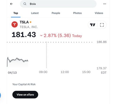This screenshot has width=115, height=104.
Task: Click the 09:00 vertical dotted marker
Action: (46, 55)
